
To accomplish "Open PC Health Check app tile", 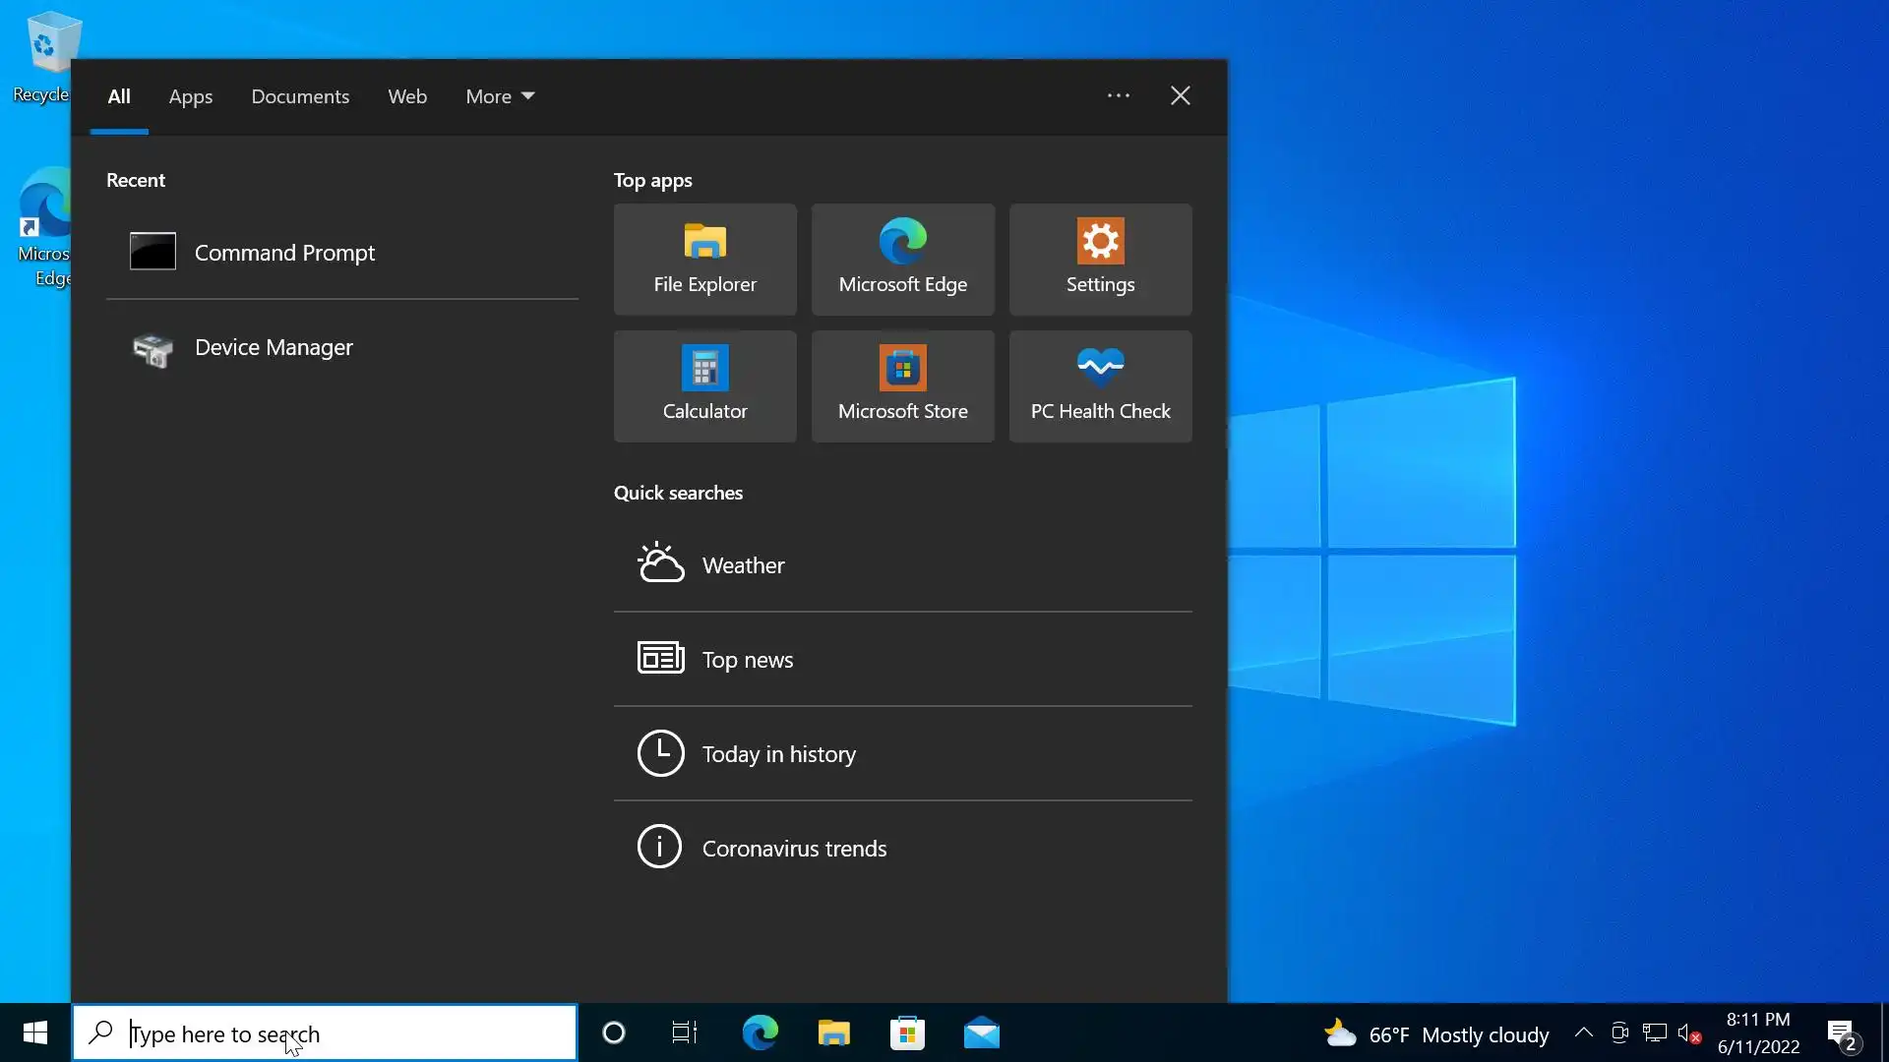I will click(1100, 386).
